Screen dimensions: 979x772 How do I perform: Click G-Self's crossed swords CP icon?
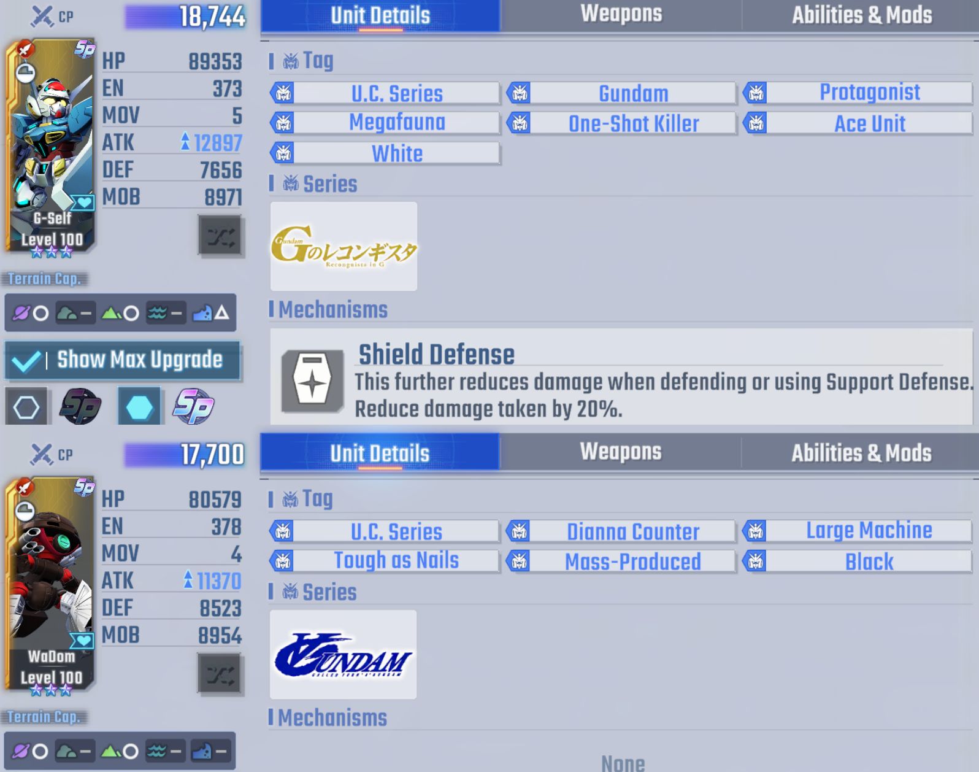[x=42, y=16]
